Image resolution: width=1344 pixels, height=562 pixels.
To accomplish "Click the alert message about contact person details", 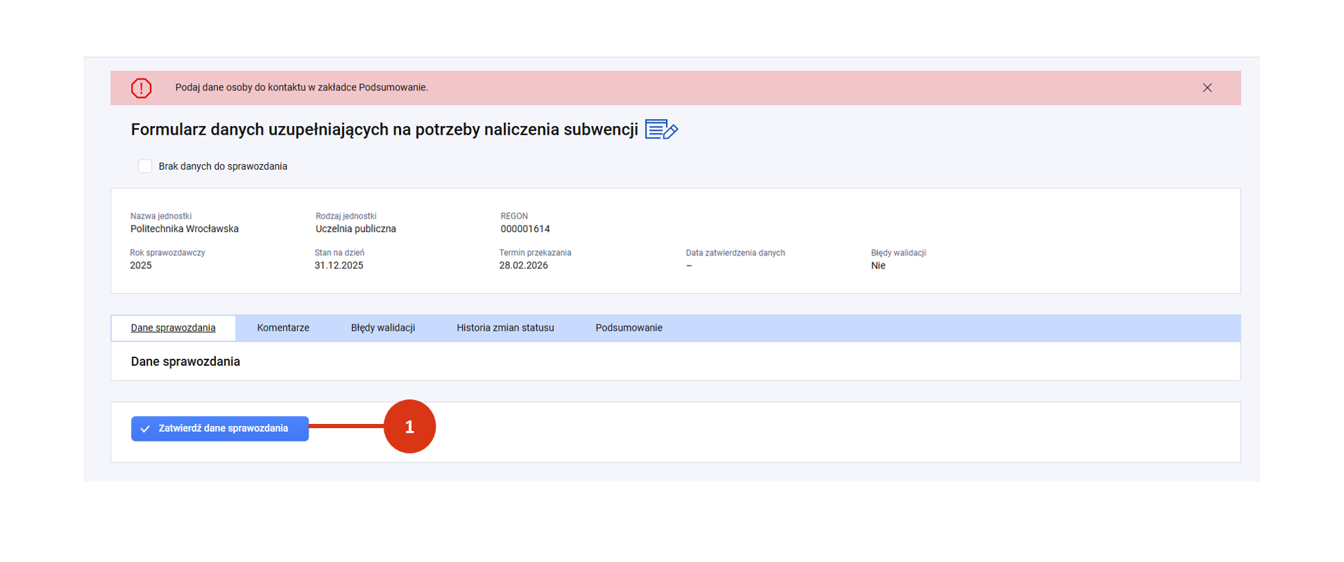I will click(301, 88).
